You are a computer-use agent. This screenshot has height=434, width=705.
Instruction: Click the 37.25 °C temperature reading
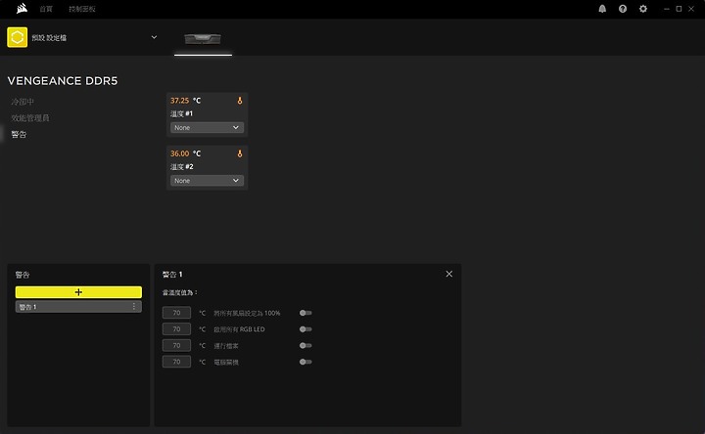click(185, 101)
